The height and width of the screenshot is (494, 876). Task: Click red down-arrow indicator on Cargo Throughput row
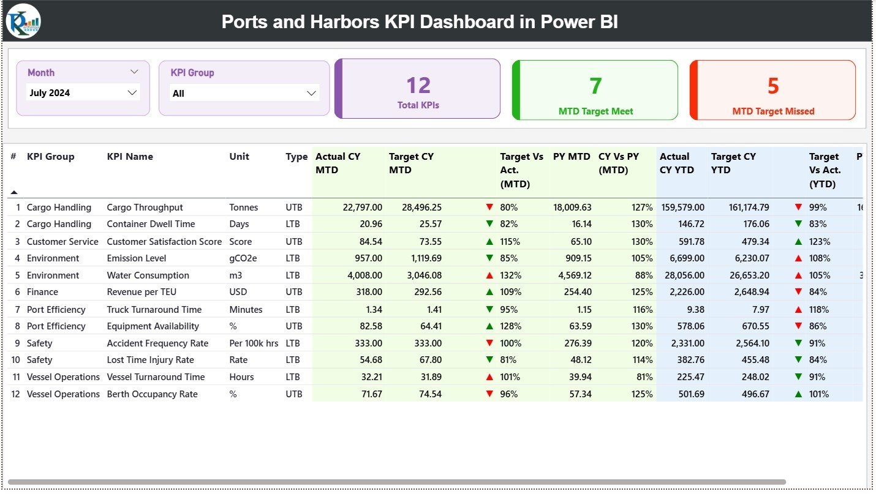tap(488, 207)
